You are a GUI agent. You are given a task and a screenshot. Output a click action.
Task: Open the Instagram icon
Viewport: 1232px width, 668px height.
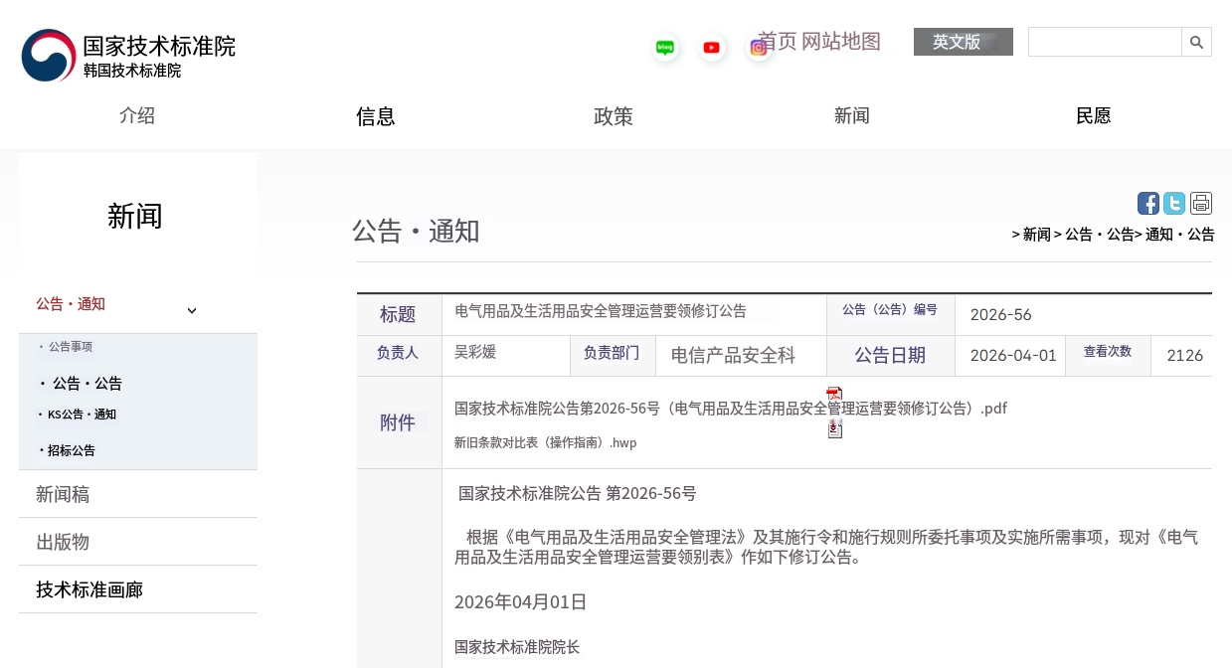click(758, 48)
